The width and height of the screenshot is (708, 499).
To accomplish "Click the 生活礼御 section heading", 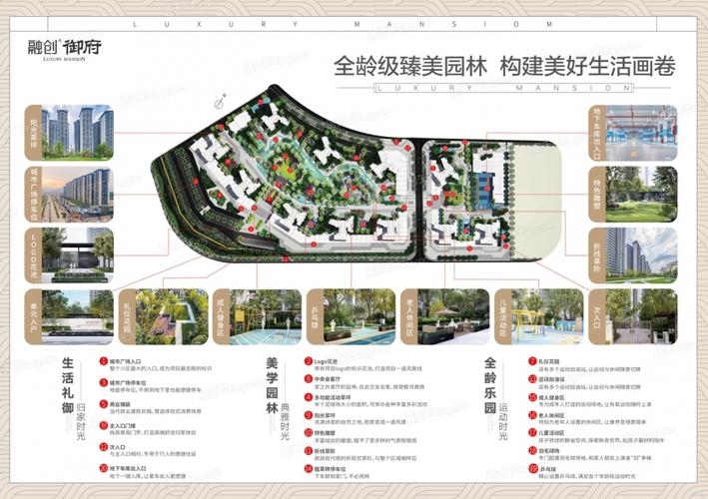I will coord(67,385).
